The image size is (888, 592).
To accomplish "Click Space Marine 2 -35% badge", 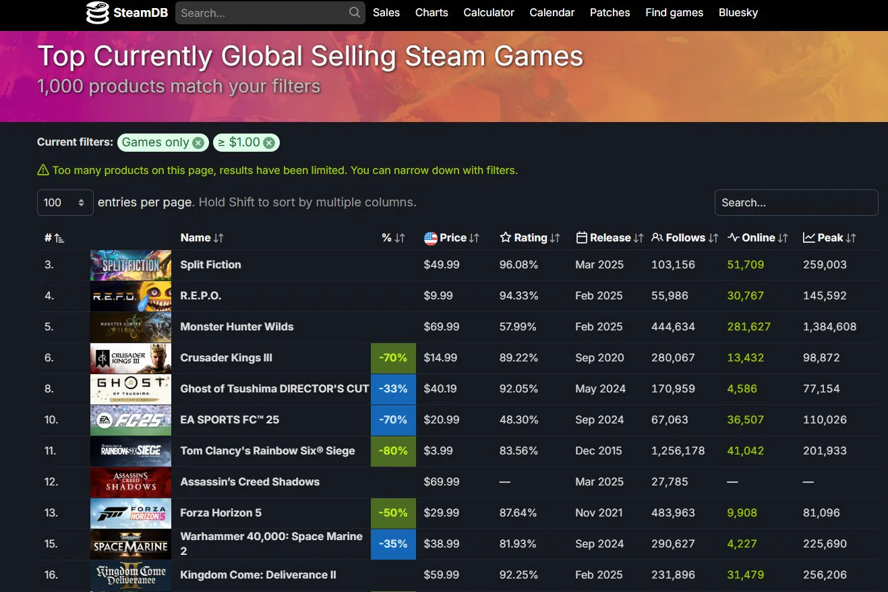I will pos(393,544).
